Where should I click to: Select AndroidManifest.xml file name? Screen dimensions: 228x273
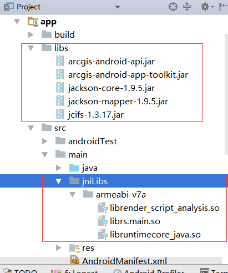click(x=124, y=261)
